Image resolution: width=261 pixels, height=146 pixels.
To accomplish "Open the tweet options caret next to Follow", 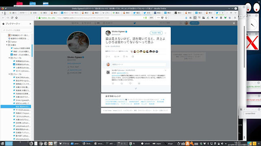I will (166, 33).
